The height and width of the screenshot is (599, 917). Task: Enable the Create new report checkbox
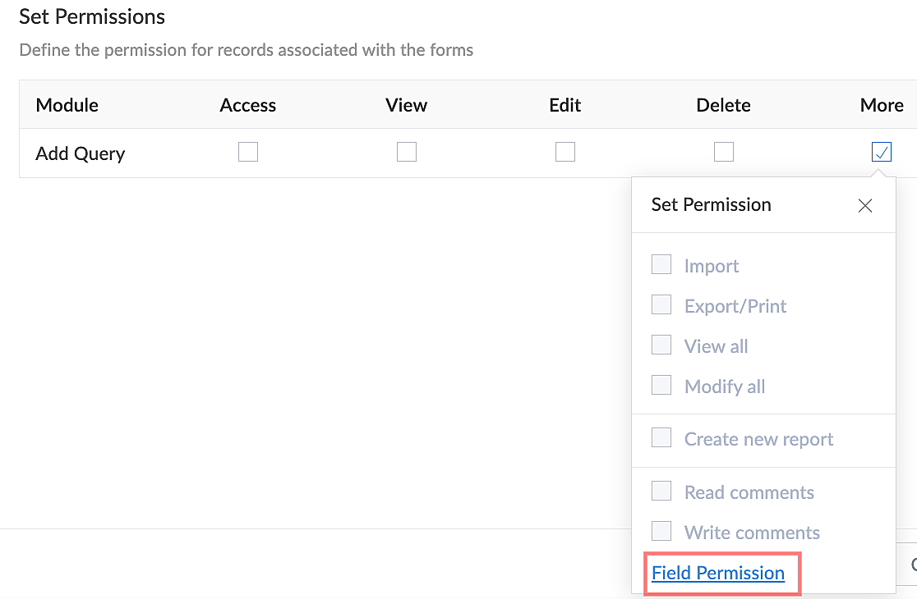click(661, 437)
